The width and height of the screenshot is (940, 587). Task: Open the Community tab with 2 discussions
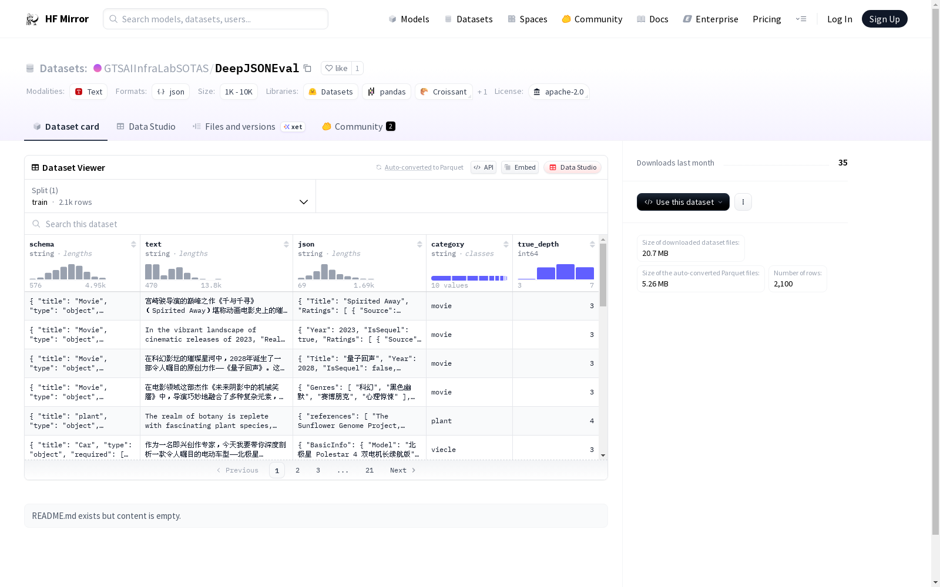click(358, 127)
